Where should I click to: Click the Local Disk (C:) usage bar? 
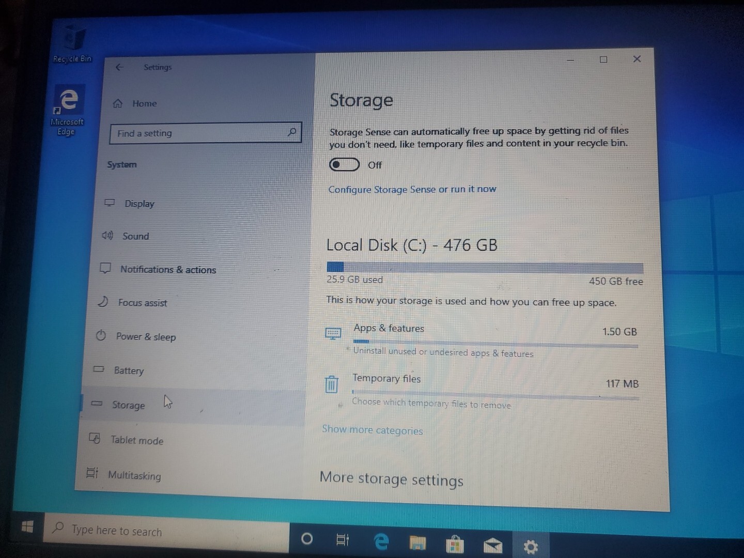(485, 267)
